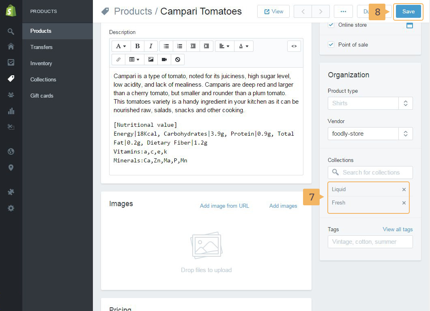Show the HTML source view
The image size is (430, 311).
(294, 46)
